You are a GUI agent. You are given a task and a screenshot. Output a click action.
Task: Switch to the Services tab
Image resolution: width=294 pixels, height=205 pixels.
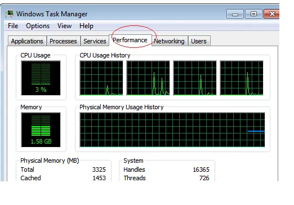click(95, 41)
